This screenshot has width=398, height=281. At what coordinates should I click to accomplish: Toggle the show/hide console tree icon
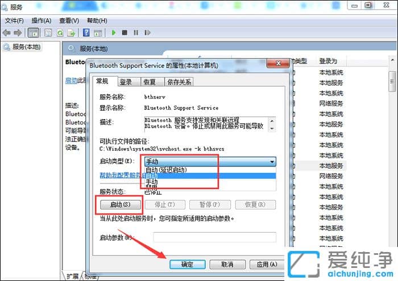pyautogui.click(x=34, y=33)
